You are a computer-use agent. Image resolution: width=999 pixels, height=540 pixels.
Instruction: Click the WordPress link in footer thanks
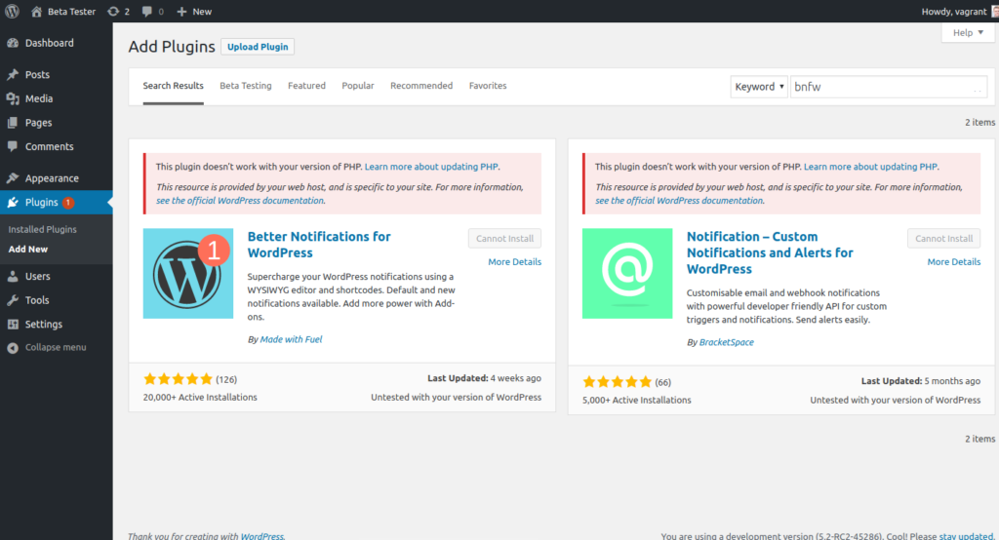[261, 536]
